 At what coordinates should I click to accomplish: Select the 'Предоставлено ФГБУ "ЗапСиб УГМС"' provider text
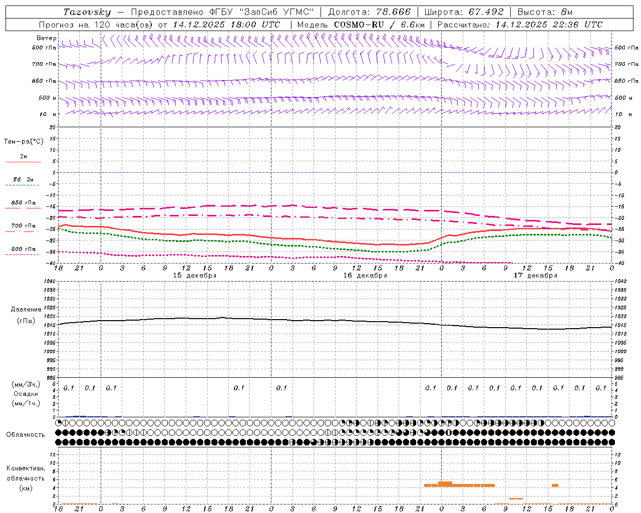[x=223, y=12]
